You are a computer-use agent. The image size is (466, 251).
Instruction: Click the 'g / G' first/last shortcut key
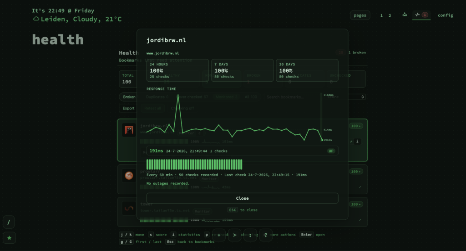[x=126, y=242]
